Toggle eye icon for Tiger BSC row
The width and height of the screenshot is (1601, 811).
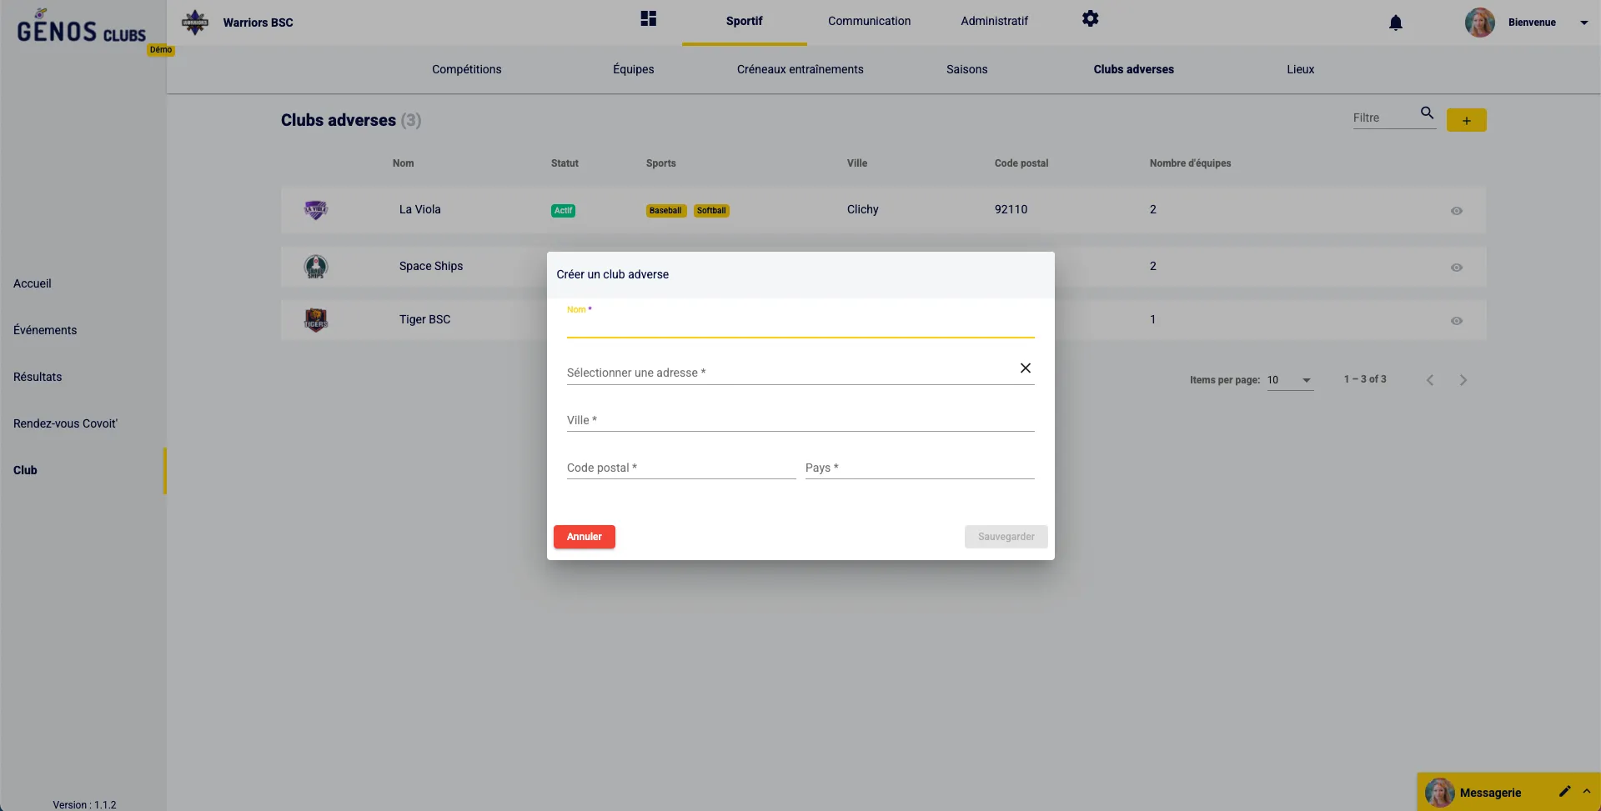click(x=1456, y=321)
